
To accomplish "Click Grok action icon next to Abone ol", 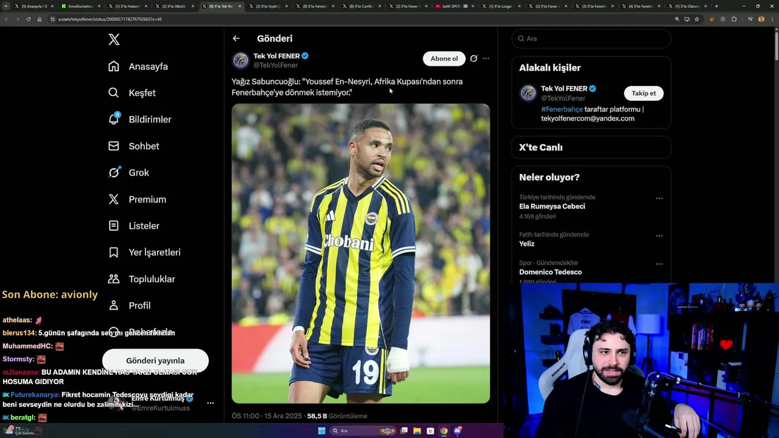I will pos(473,58).
